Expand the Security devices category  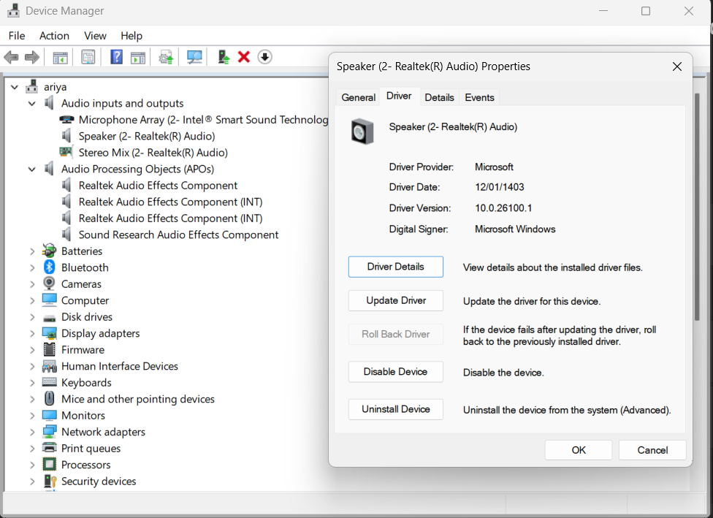pos(32,481)
